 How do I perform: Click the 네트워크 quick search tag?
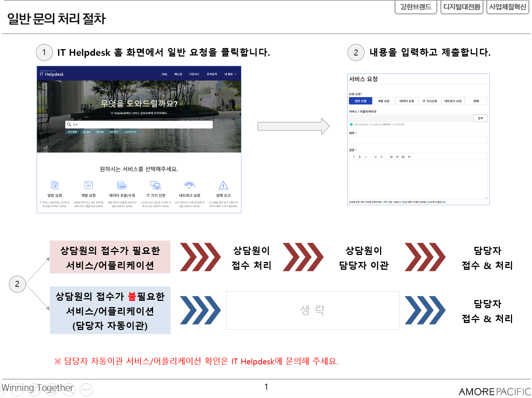pos(114,132)
